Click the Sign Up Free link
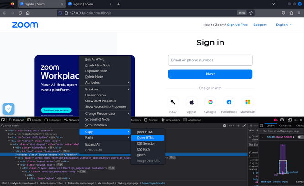This screenshot has height=186, width=304. coord(237,25)
